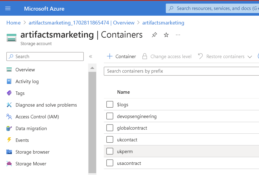The height and width of the screenshot is (175, 259).
Task: Open Overview in the sidebar menu
Action: (25, 70)
